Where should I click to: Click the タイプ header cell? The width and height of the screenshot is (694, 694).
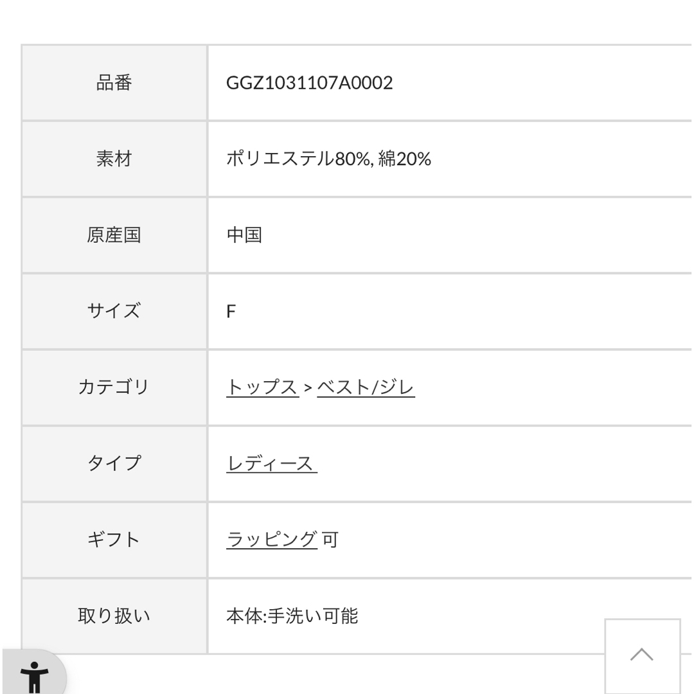click(x=114, y=463)
